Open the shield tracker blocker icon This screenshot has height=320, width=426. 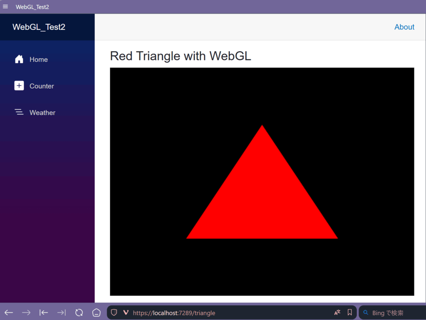point(114,313)
